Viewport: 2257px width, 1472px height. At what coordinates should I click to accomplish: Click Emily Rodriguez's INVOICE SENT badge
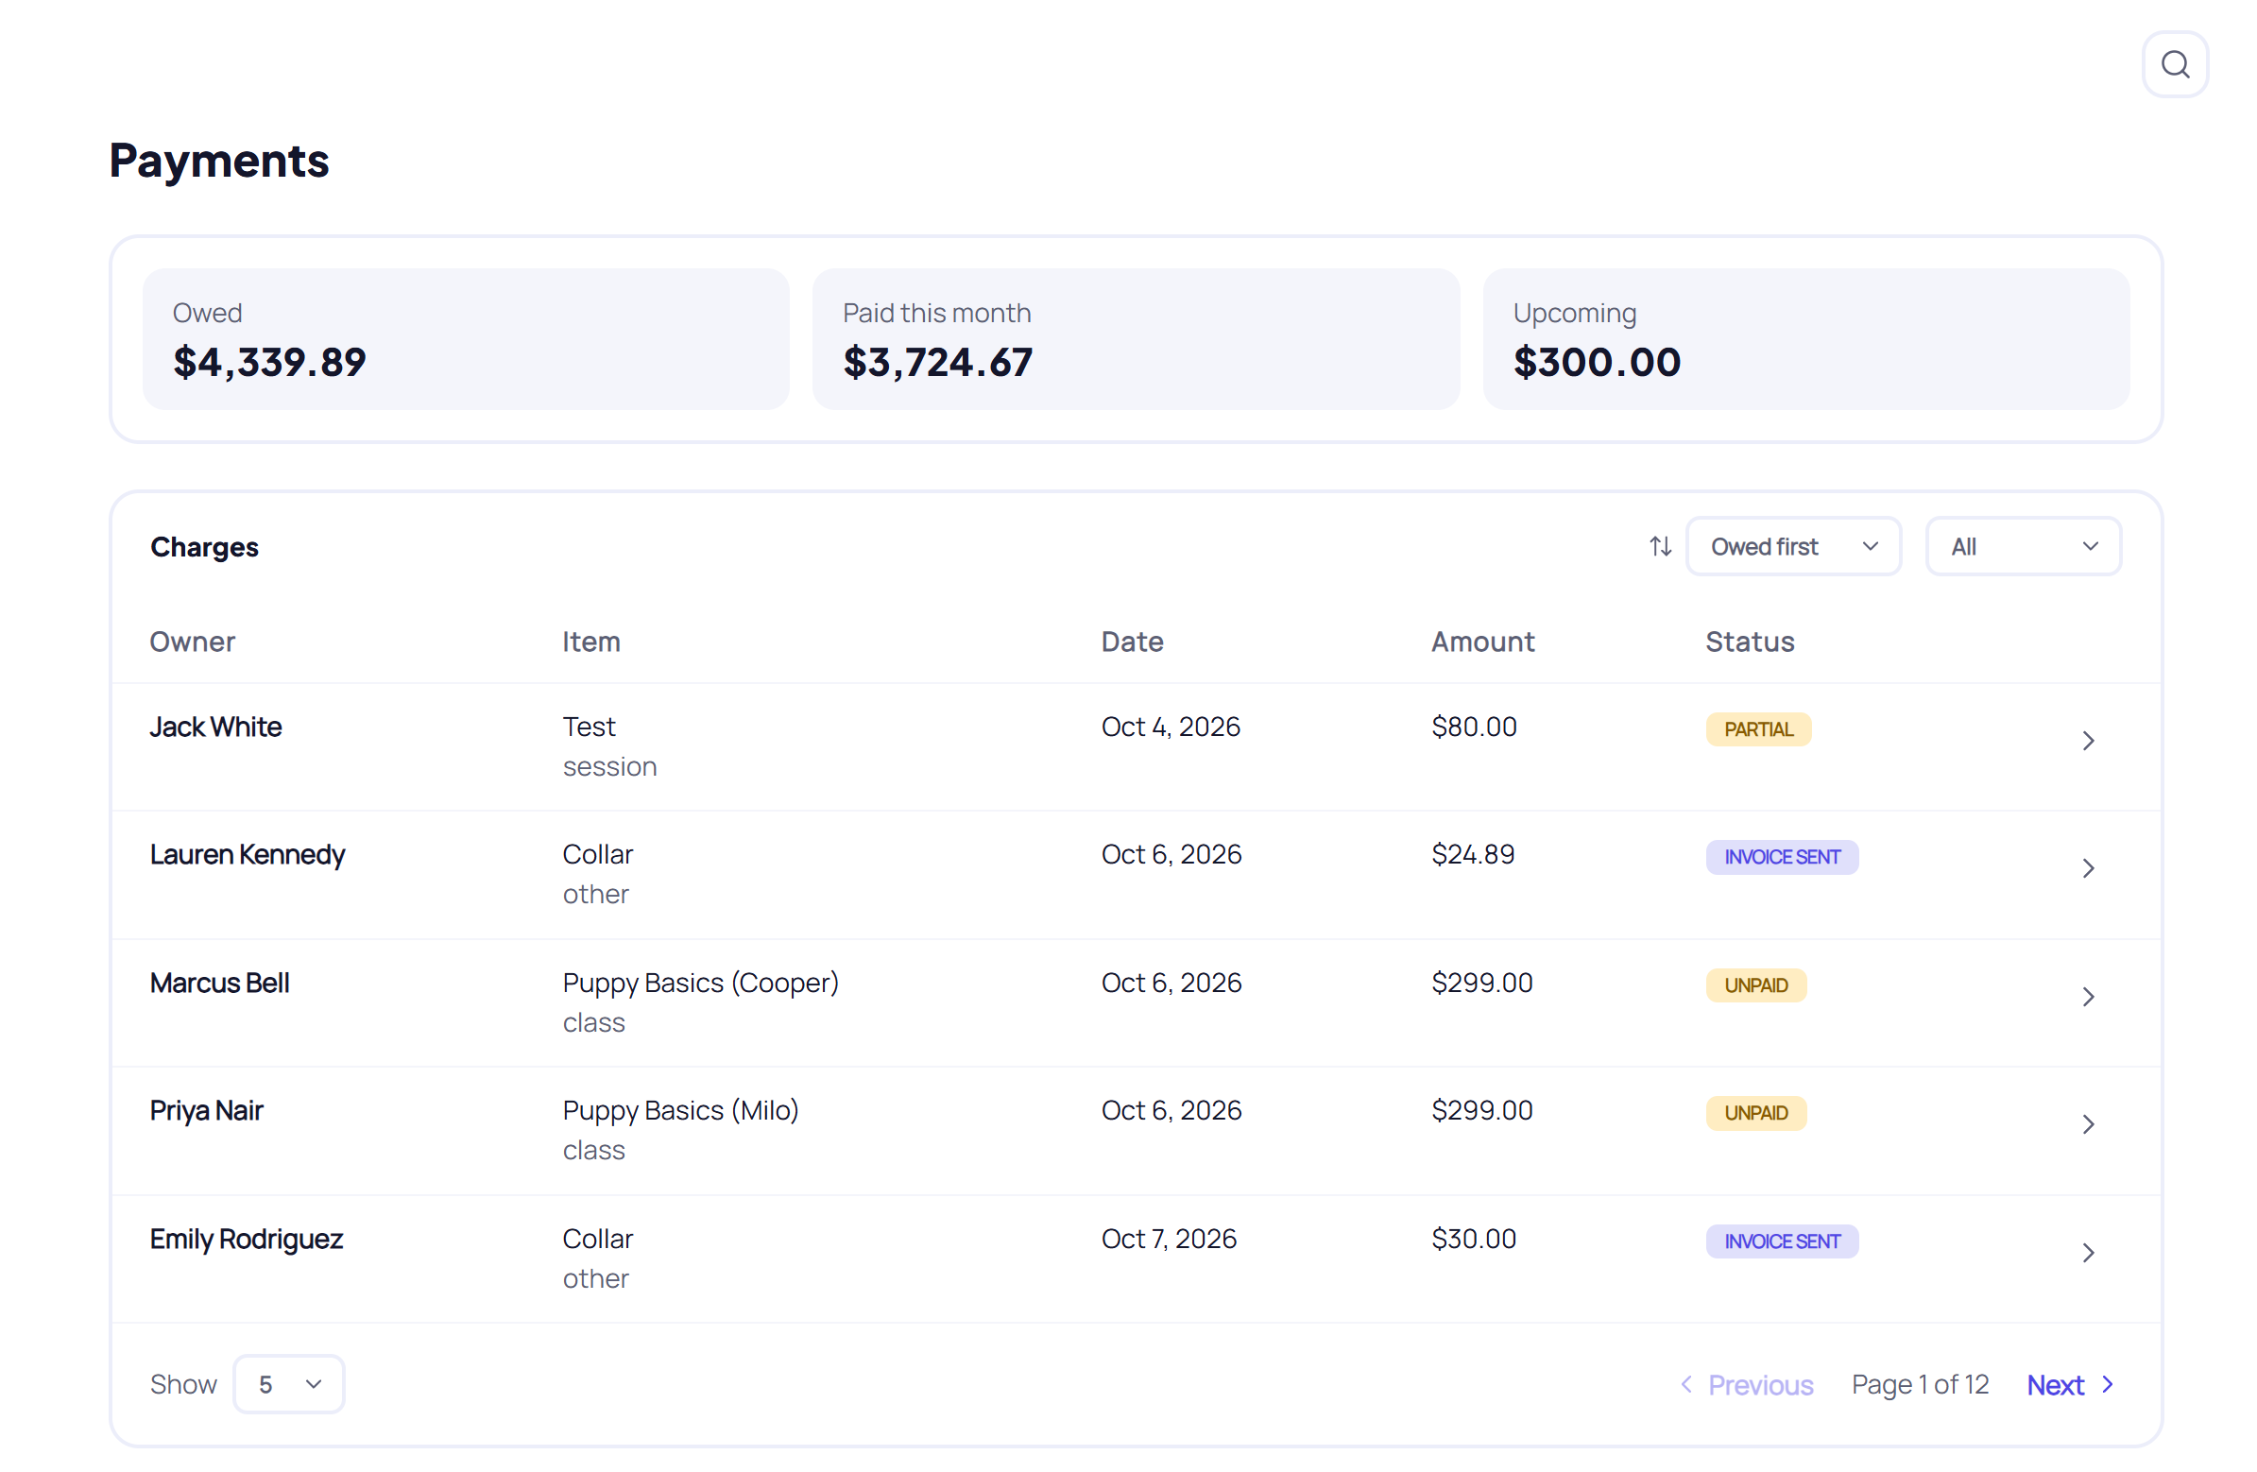click(x=1782, y=1241)
